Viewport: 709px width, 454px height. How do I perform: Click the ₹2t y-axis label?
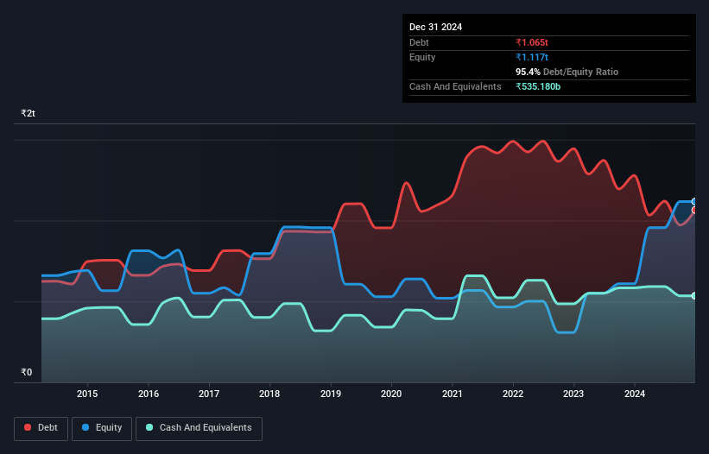pos(28,113)
